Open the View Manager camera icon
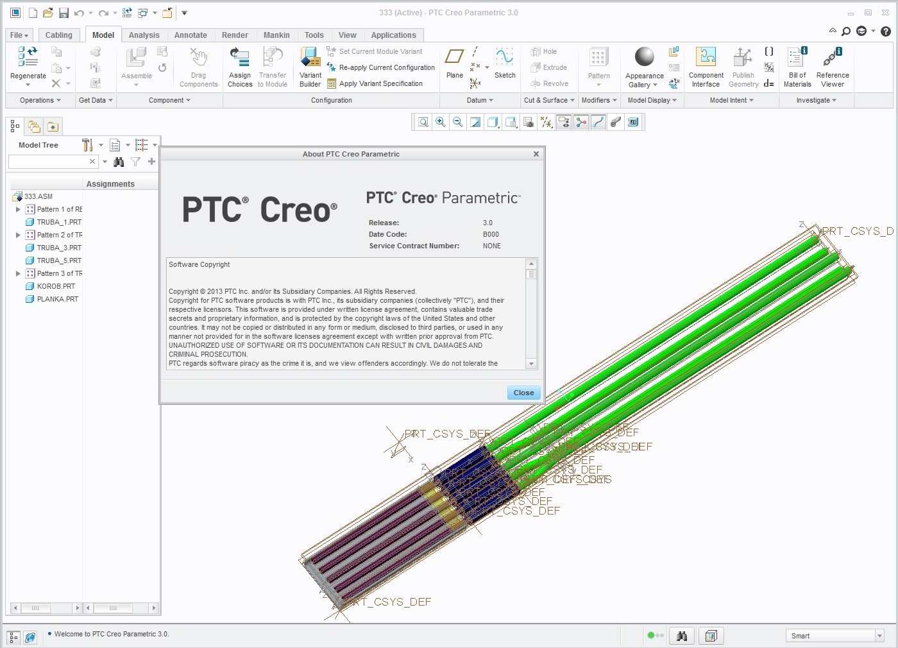The width and height of the screenshot is (898, 648). point(529,122)
